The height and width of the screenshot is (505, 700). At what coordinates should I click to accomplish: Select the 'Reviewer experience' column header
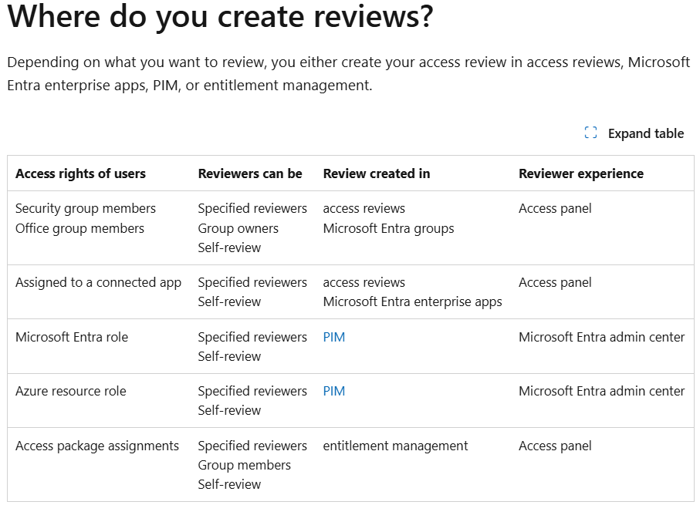click(580, 173)
